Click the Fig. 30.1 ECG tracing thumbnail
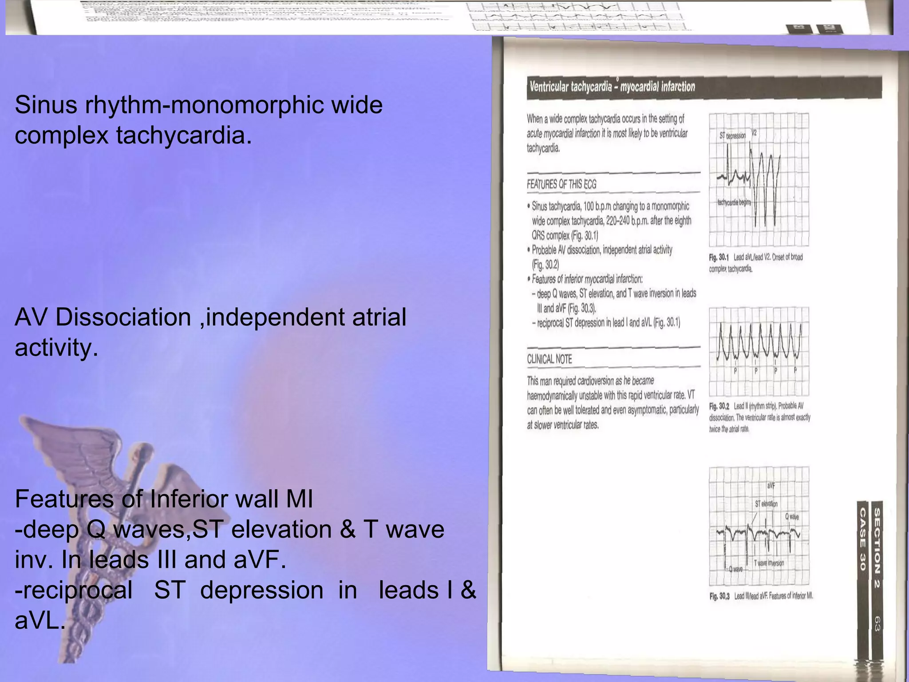The image size is (909, 682). click(759, 180)
